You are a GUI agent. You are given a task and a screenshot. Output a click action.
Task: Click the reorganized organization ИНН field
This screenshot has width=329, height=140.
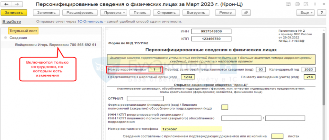pyautogui.click(x=242, y=118)
